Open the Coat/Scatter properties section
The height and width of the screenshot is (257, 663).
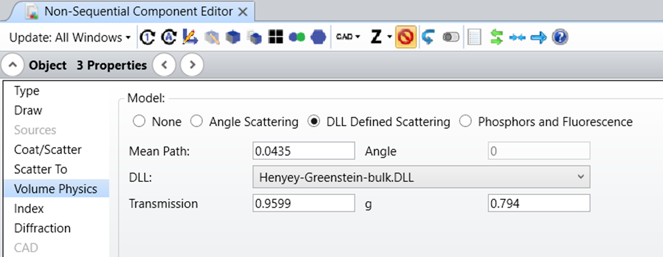(48, 149)
